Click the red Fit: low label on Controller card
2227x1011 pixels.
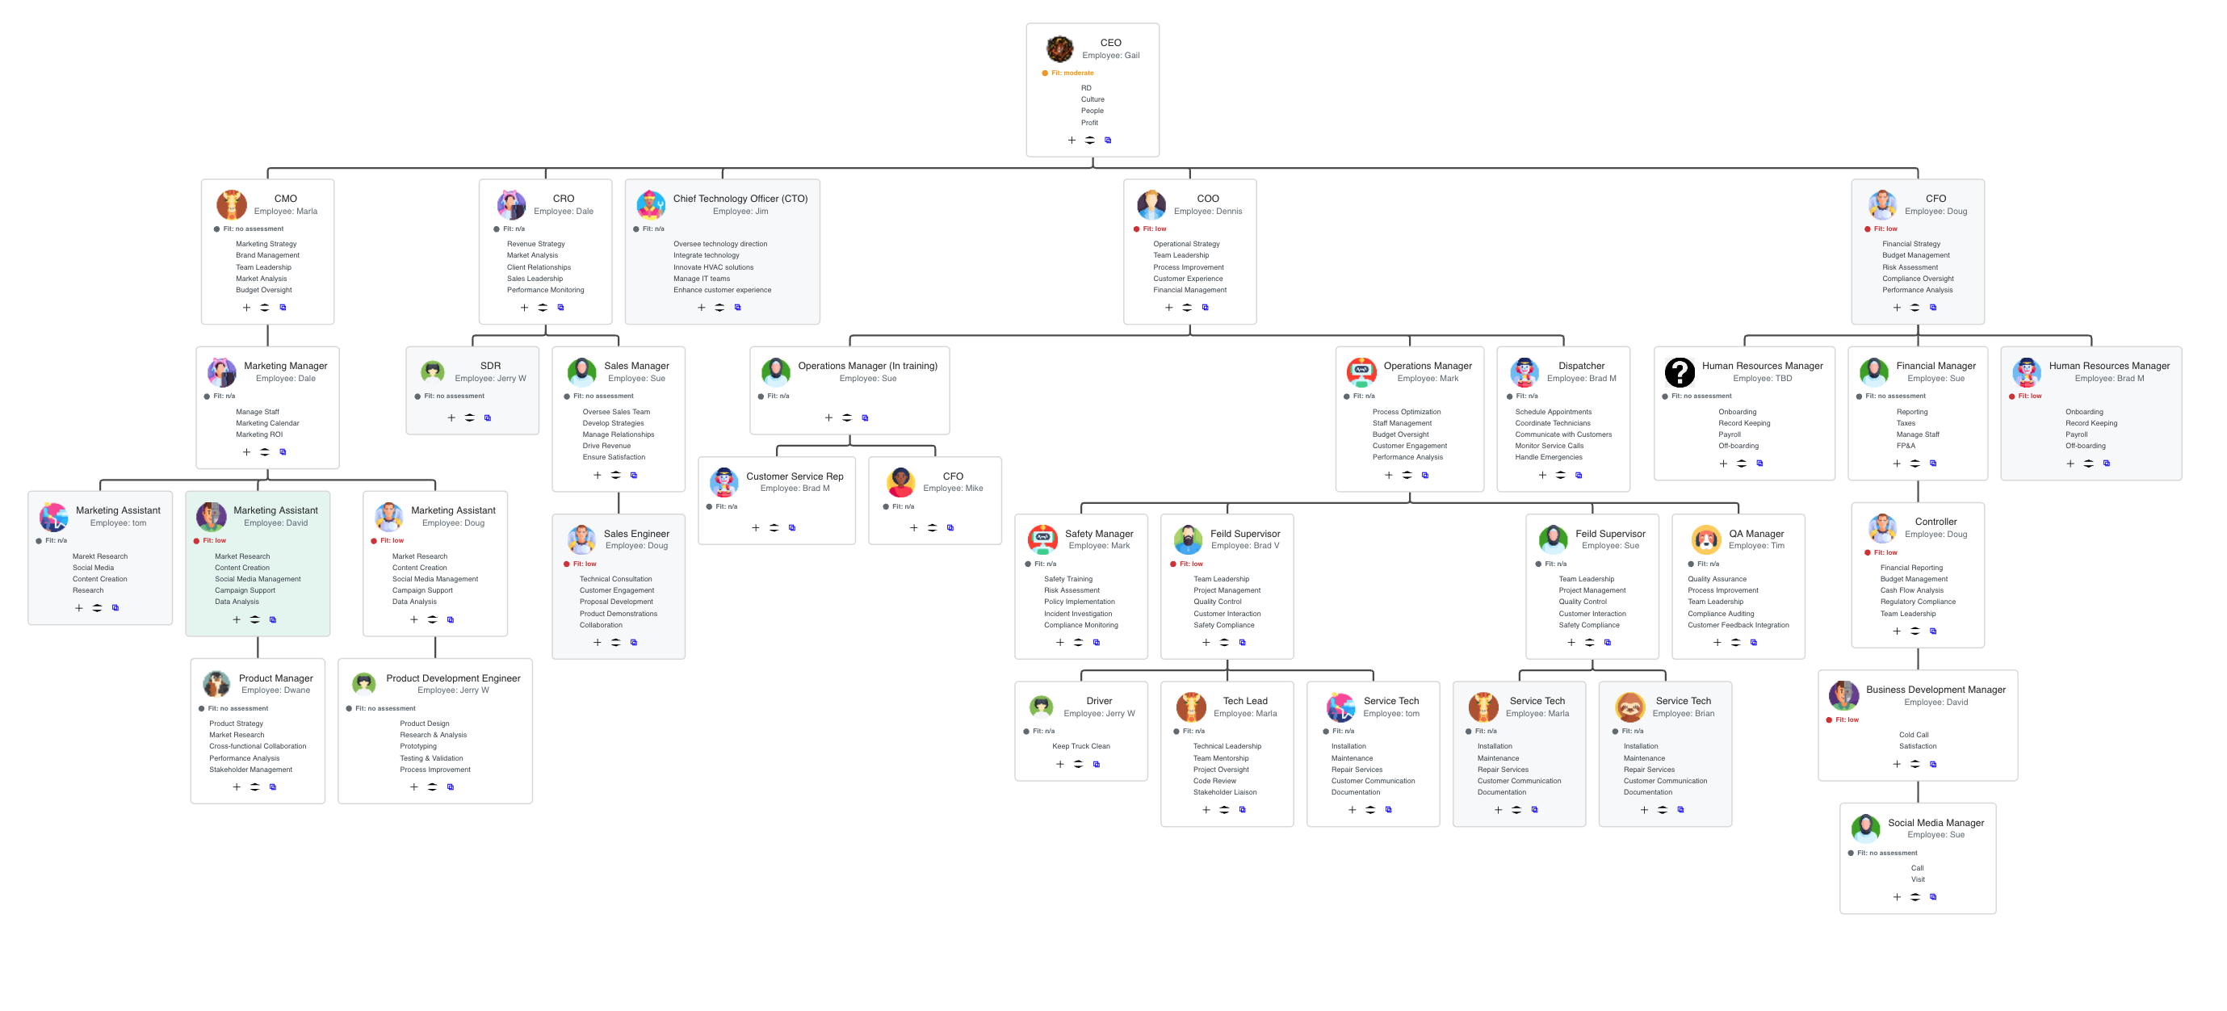pyautogui.click(x=1887, y=551)
